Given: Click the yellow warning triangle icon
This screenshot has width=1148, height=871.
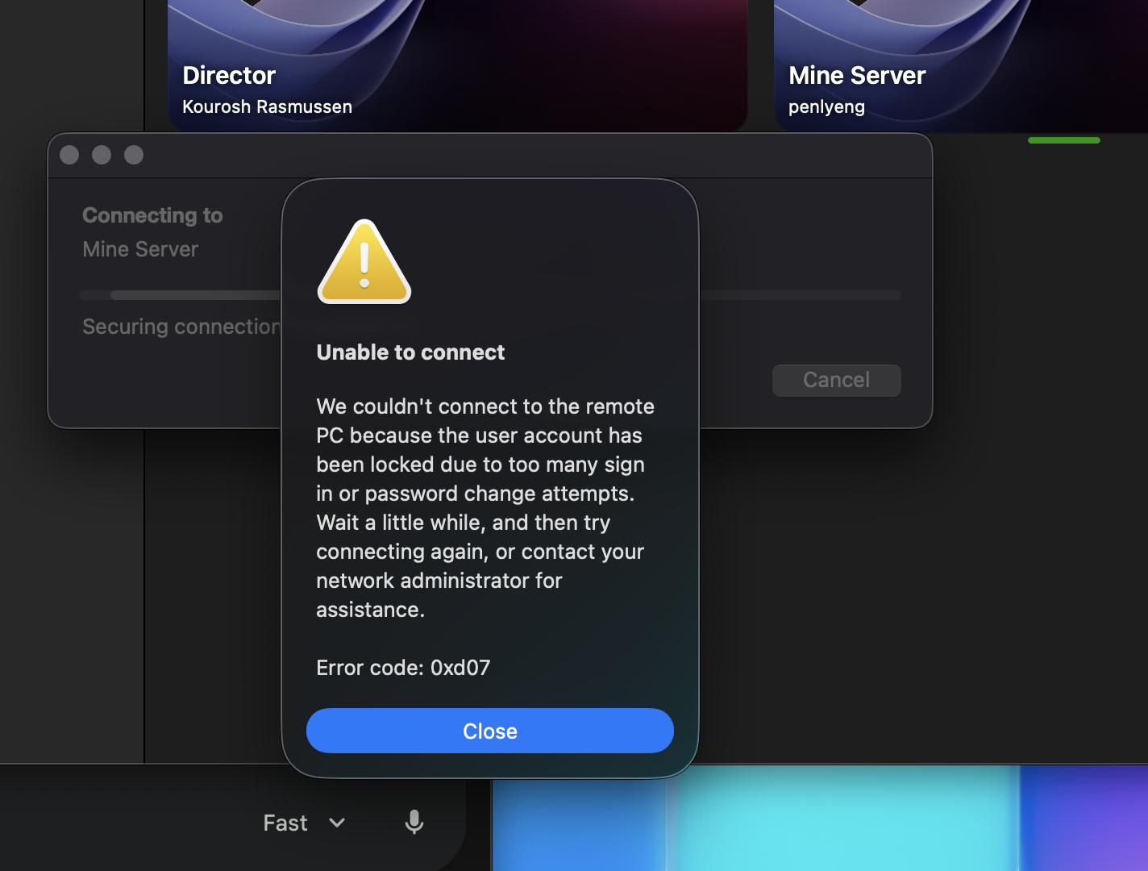Looking at the screenshot, I should pos(364,260).
